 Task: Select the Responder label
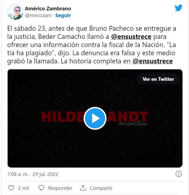(60, 188)
